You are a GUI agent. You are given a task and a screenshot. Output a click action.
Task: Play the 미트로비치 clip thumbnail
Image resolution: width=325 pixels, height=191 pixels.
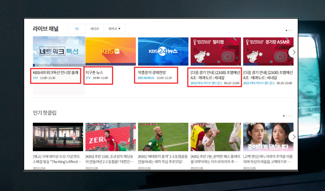point(215,137)
